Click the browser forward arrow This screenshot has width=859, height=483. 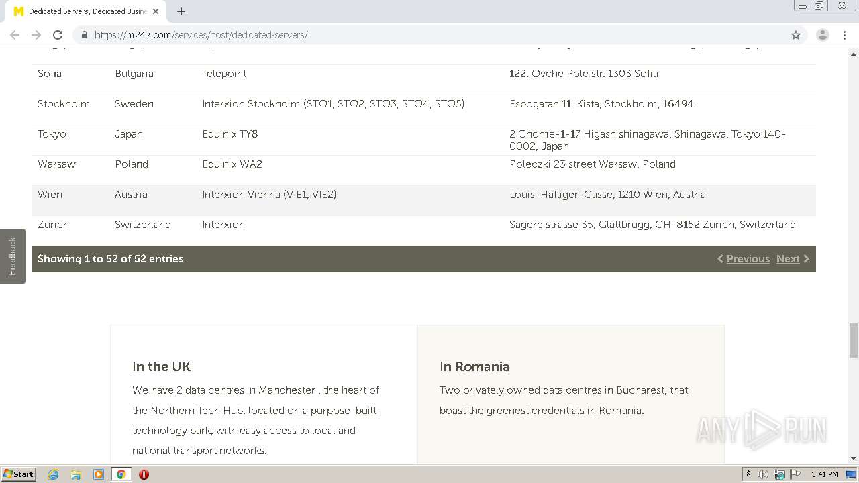[x=36, y=35]
